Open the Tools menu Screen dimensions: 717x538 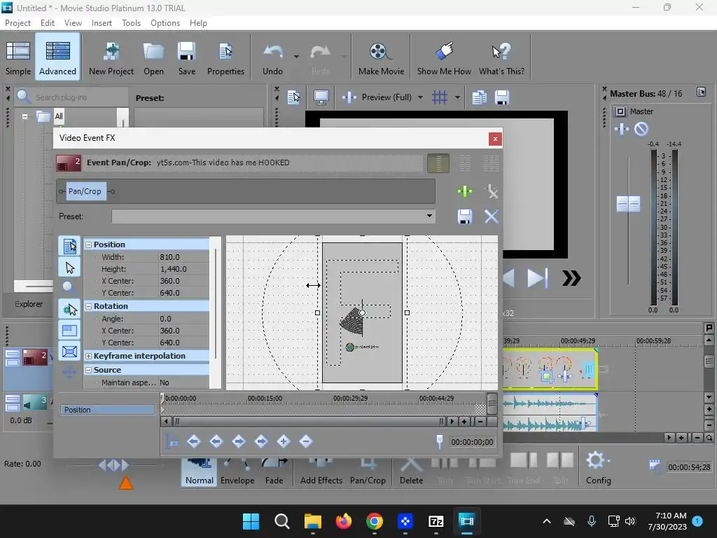pyautogui.click(x=131, y=23)
